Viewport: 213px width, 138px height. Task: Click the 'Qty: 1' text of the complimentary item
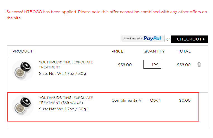coord(155,100)
